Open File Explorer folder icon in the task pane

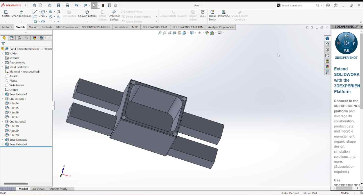[x=327, y=56]
